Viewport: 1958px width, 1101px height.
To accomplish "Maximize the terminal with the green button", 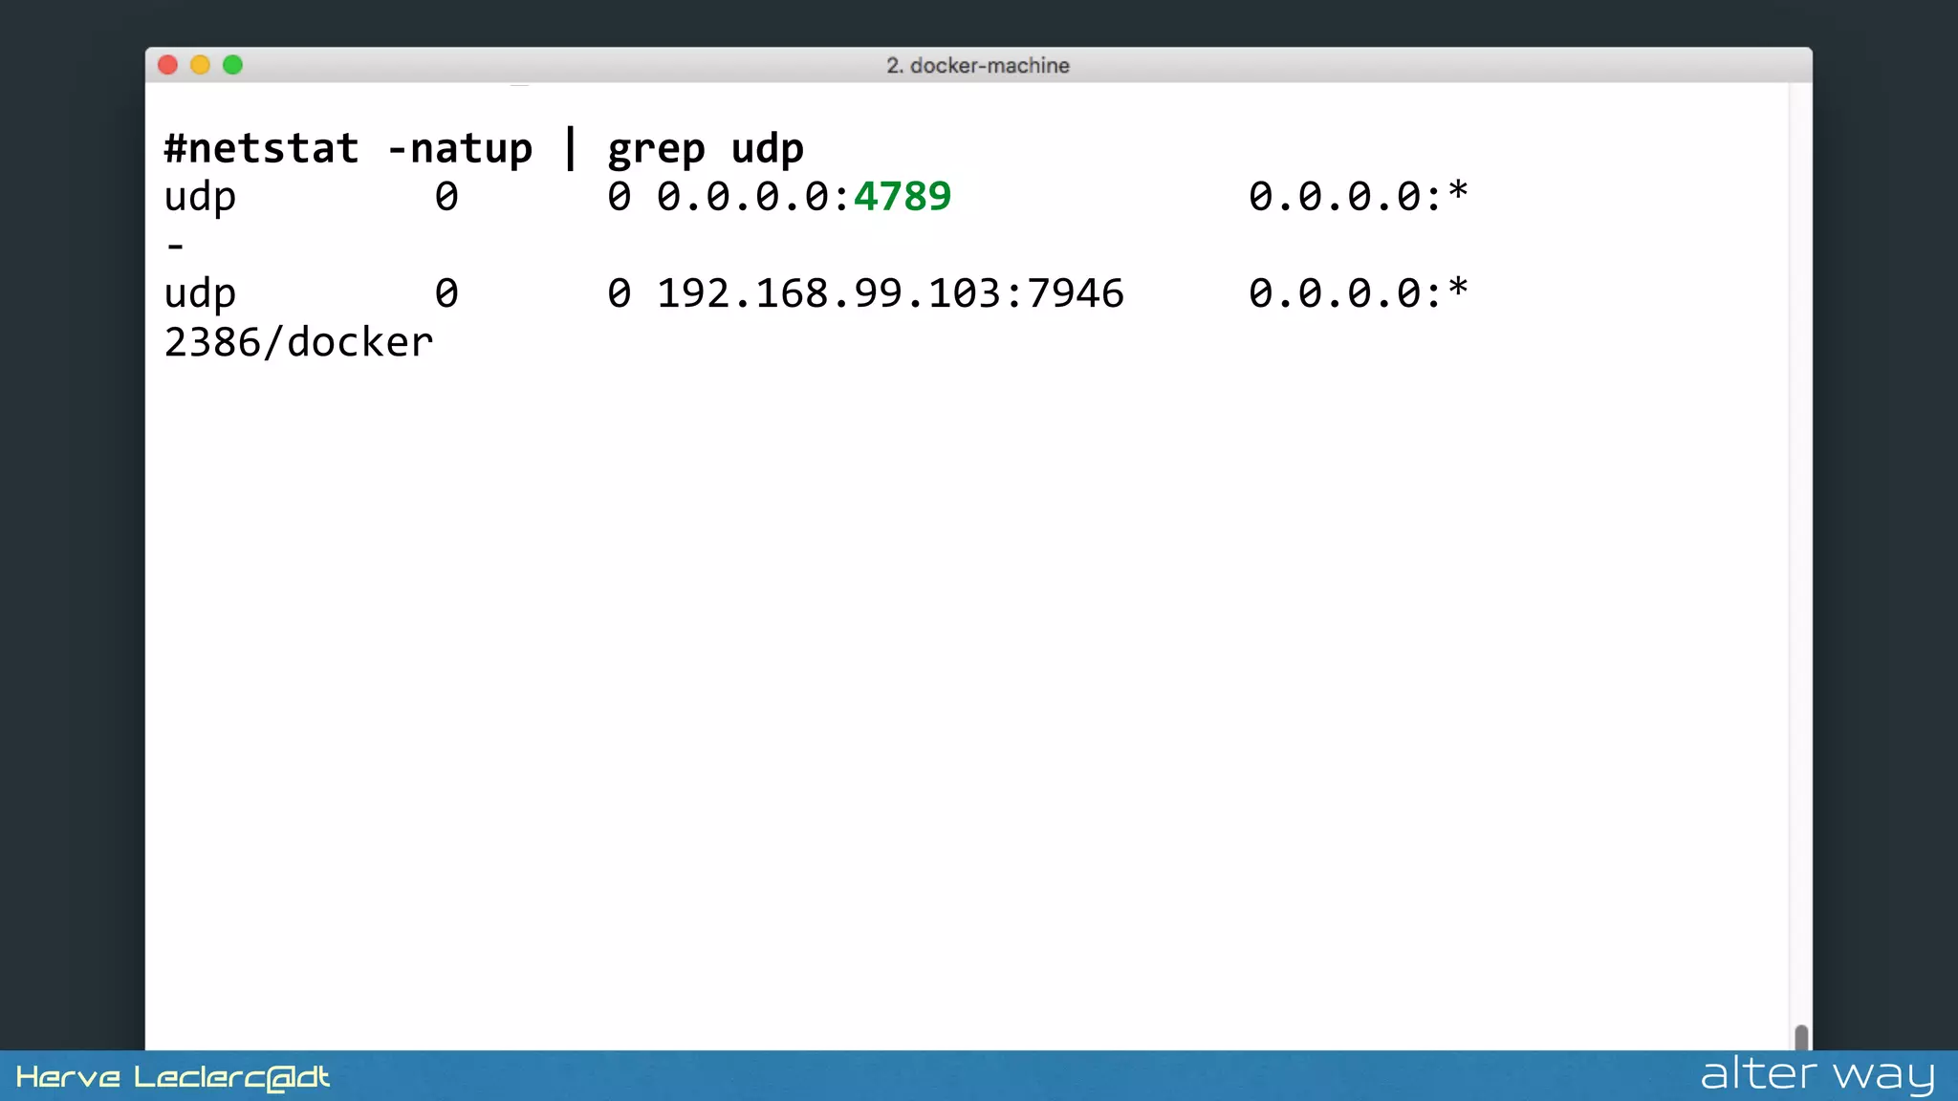I will 232,65.
